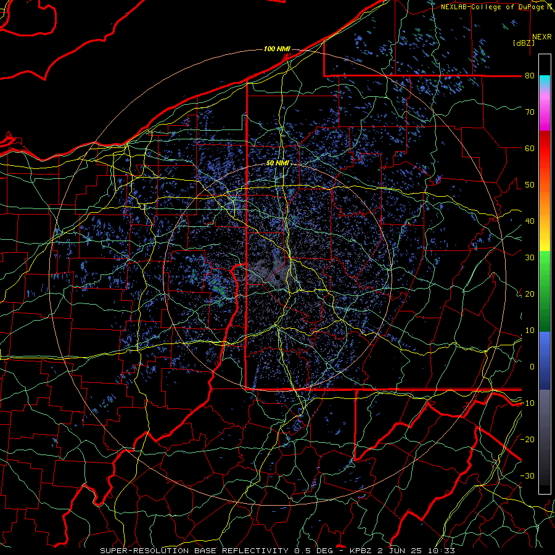Click the 20 value on the dBZ scale
This screenshot has width=555, height=555.
(x=530, y=294)
